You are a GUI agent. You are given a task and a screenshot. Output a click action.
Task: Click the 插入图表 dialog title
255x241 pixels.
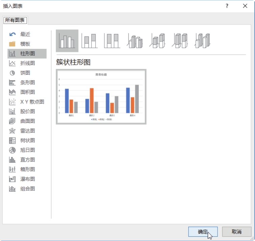(13, 6)
